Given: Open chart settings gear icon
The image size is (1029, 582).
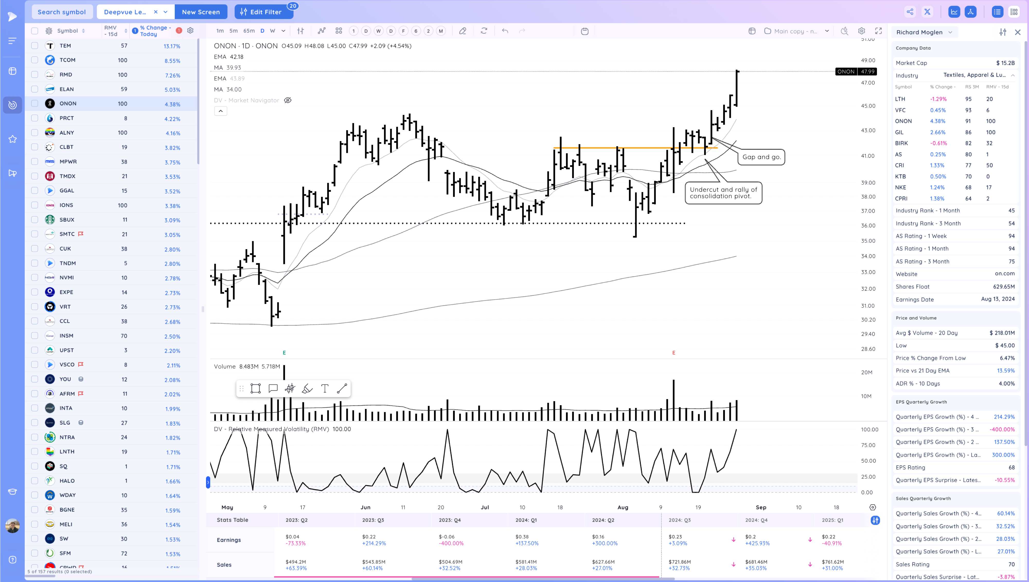Looking at the screenshot, I should click(x=862, y=31).
